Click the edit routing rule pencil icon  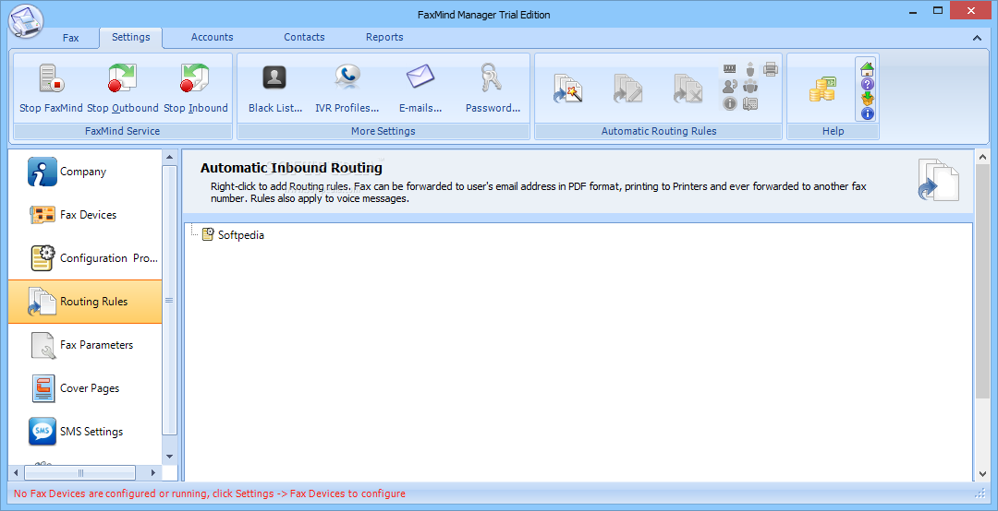point(627,89)
